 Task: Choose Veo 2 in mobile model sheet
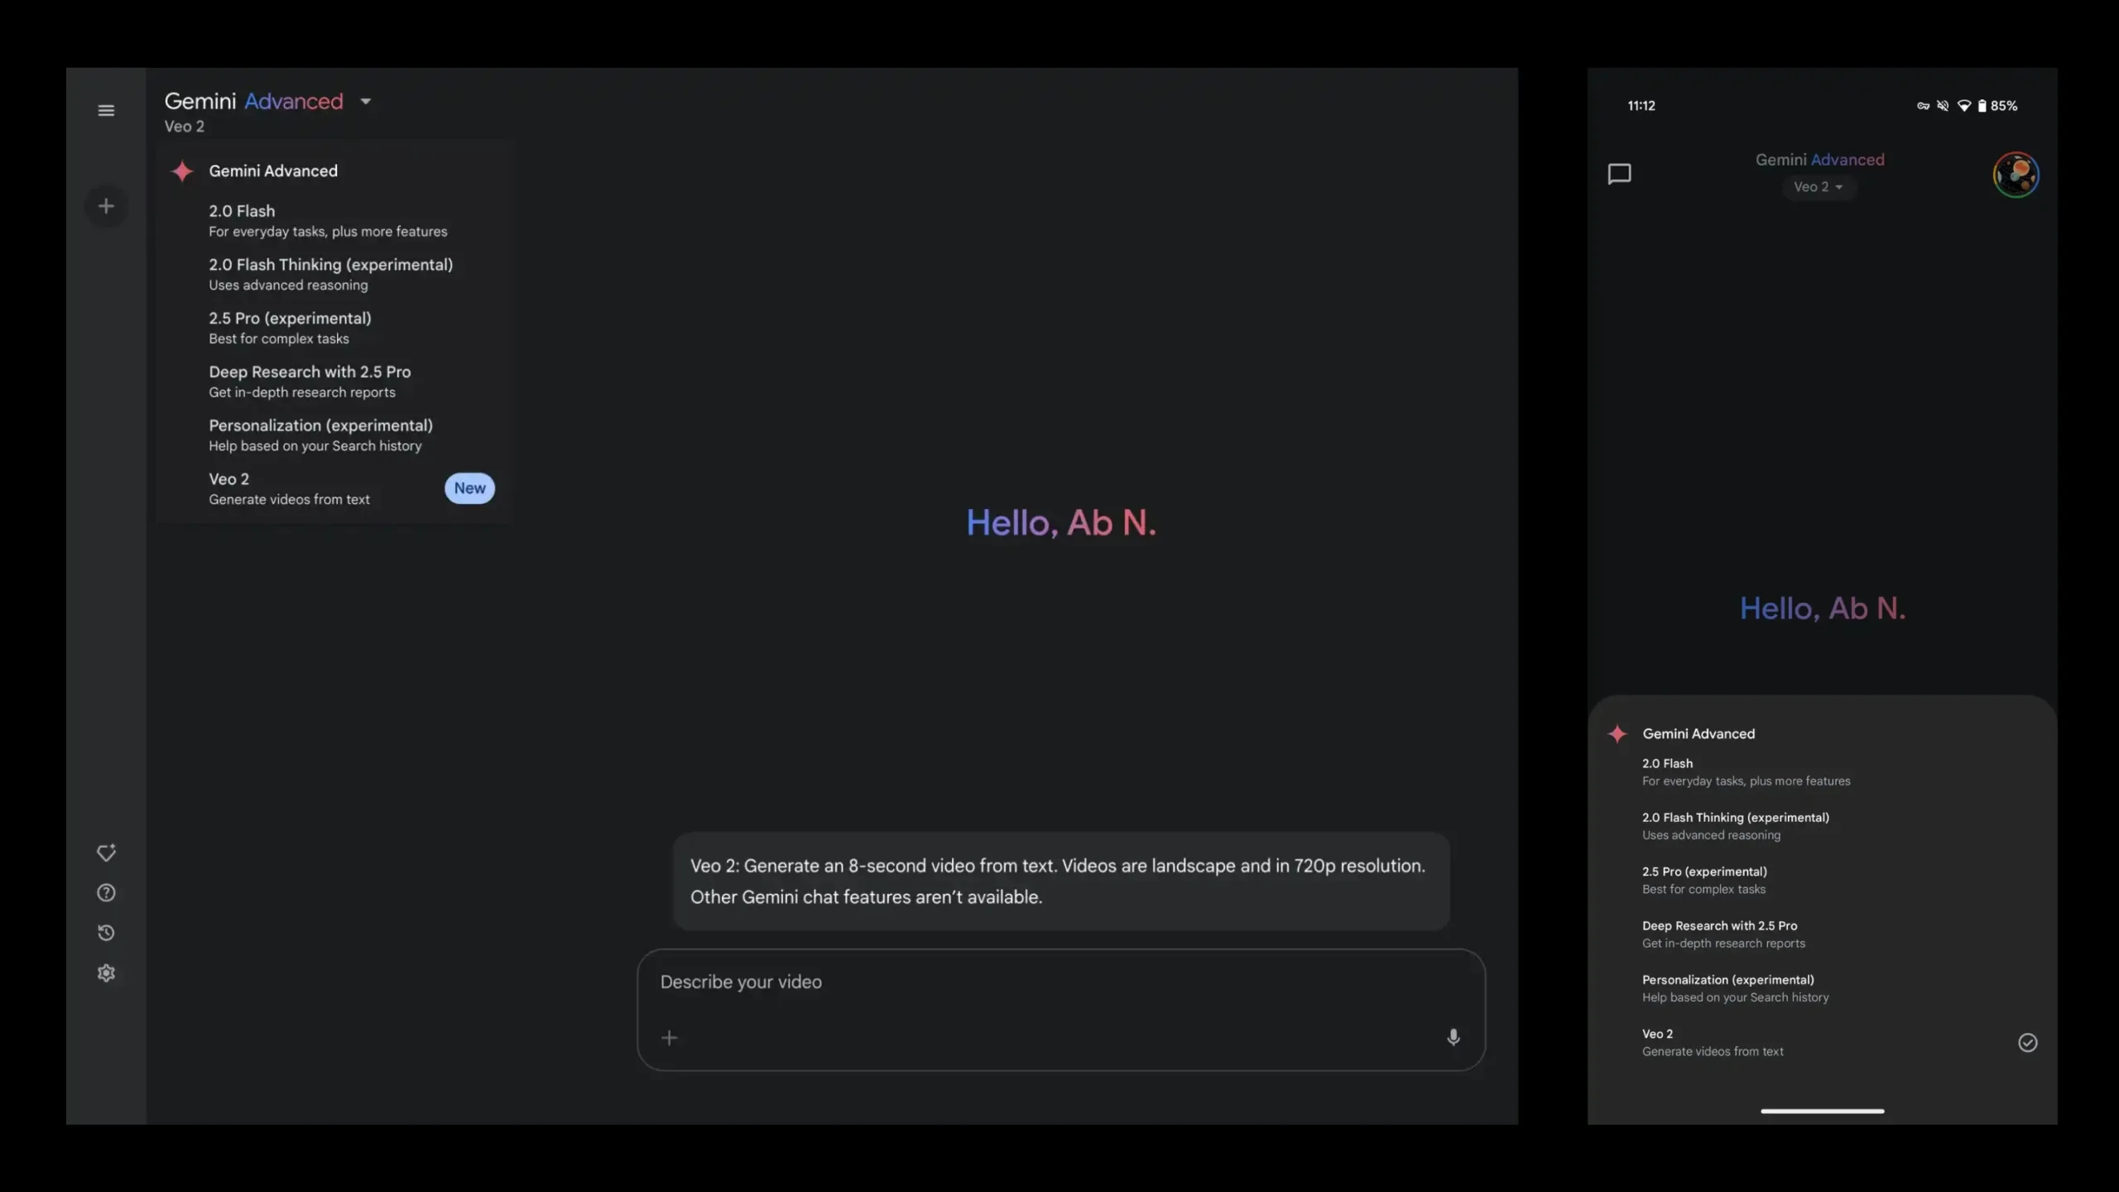tap(1821, 1042)
